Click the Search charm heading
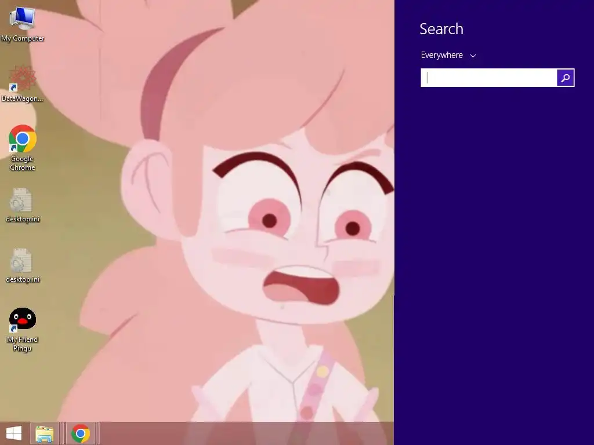Screen dimensions: 594x445 441,29
